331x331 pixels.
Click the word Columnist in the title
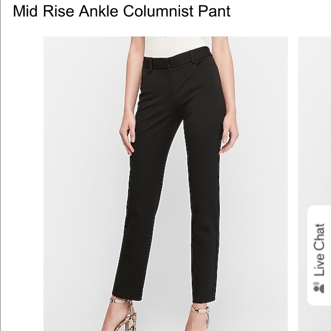(x=158, y=11)
